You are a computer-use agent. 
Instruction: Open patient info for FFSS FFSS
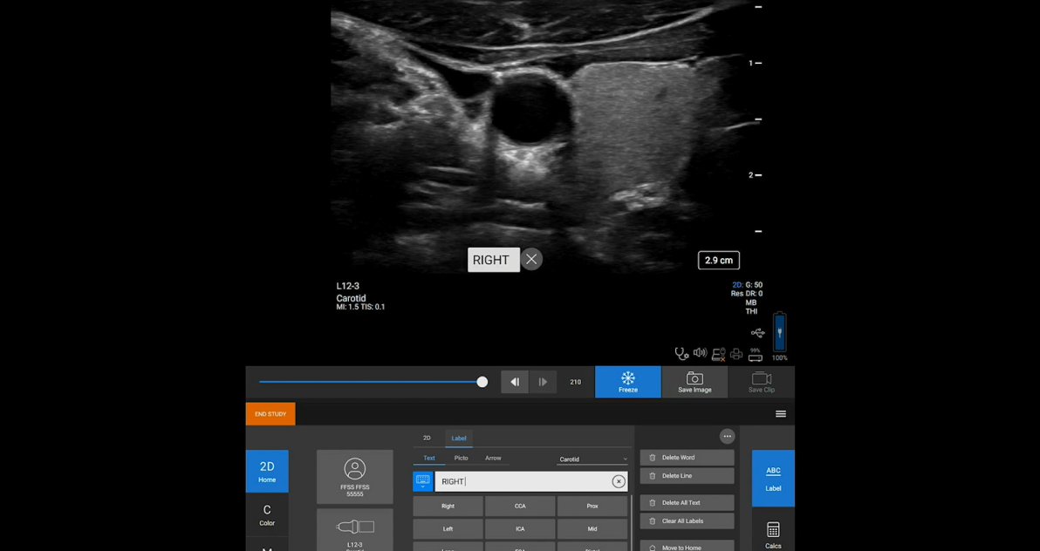point(354,477)
